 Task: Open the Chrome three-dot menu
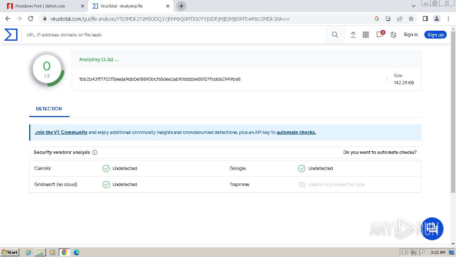pyautogui.click(x=448, y=19)
